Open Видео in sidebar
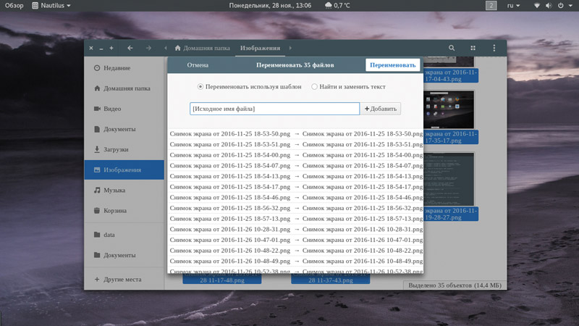This screenshot has height=326, width=579. coord(124,109)
